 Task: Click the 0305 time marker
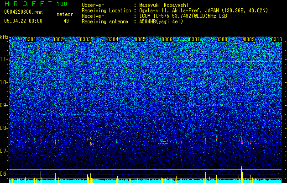pos(140,39)
